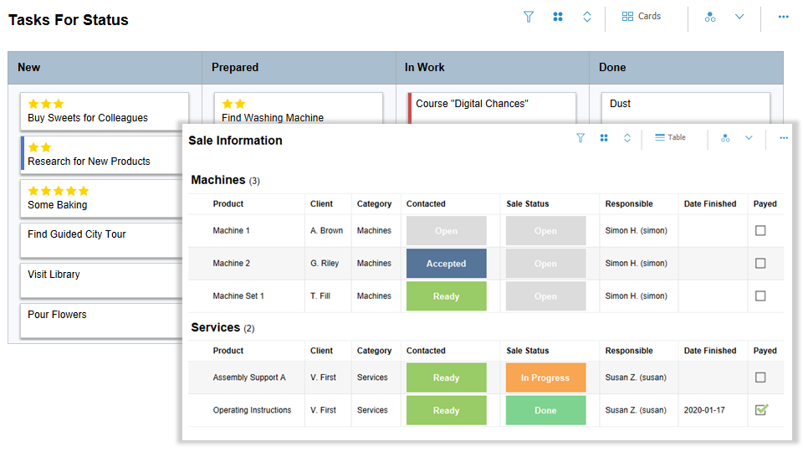Switch view using the Cards button
This screenshot has height=452, width=803.
(642, 17)
